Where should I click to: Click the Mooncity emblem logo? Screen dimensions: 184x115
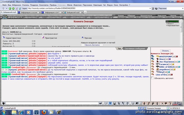5,17
